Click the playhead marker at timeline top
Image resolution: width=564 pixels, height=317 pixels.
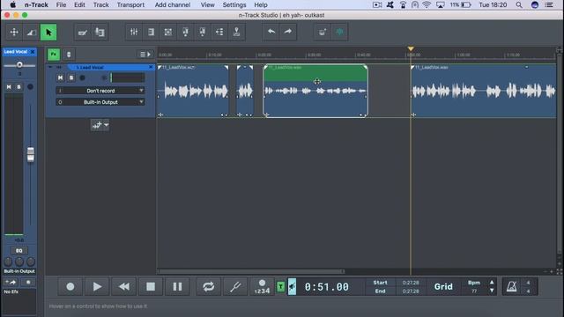pos(411,48)
